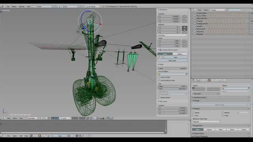The width and height of the screenshot is (253, 142).
Task: Click the Add to Group button
Action: click(219, 105)
